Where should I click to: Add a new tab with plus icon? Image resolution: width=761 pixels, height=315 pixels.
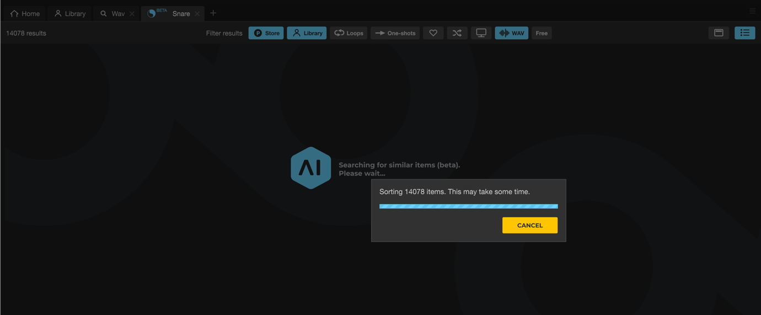coord(213,13)
